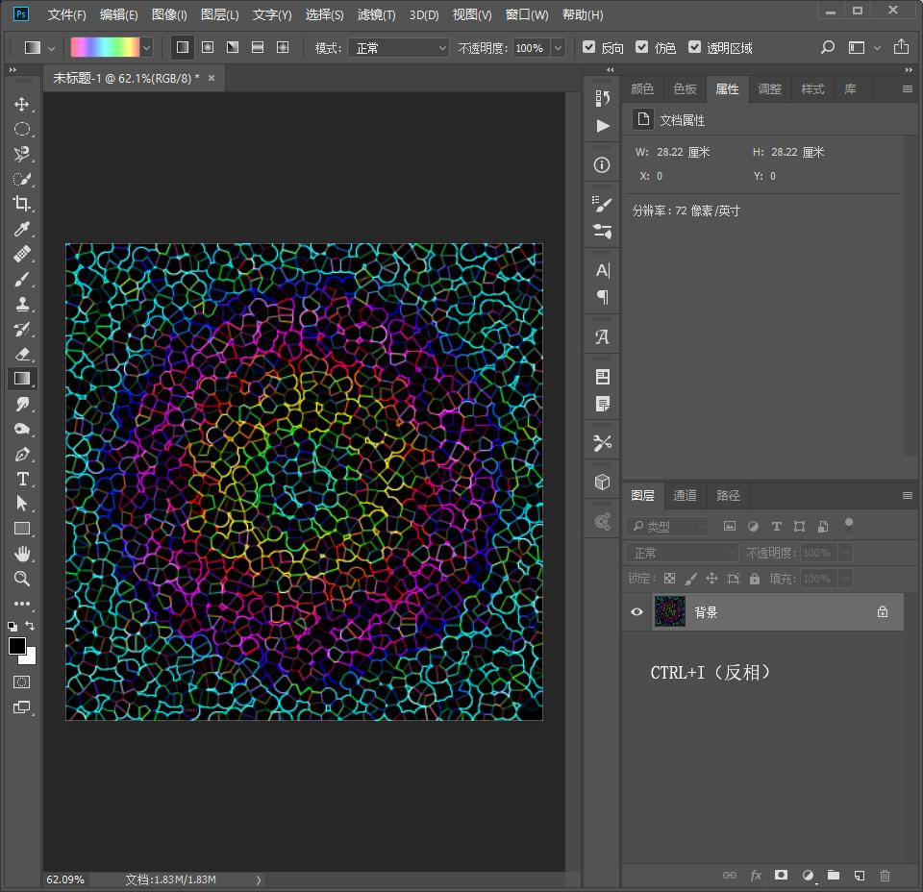This screenshot has width=923, height=892.
Task: Click the zoom percentage field 62.09%
Action: 65,880
